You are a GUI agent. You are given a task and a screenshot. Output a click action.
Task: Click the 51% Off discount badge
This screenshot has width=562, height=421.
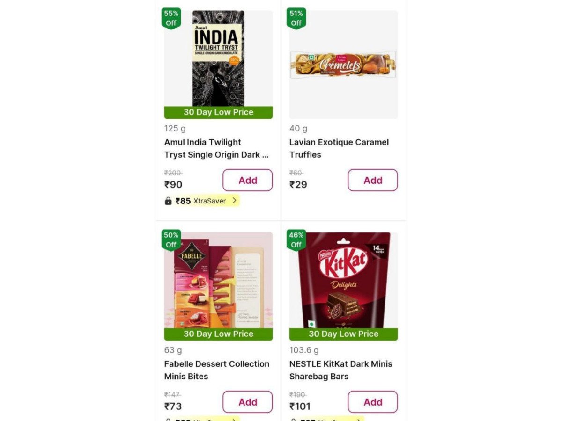coord(296,18)
